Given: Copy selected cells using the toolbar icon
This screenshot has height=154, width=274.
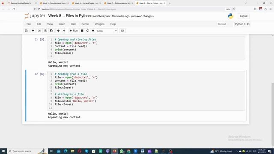Looking at the screenshot, I should tap(45, 31).
